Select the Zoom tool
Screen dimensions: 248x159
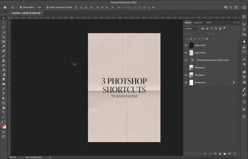[x=3, y=113]
